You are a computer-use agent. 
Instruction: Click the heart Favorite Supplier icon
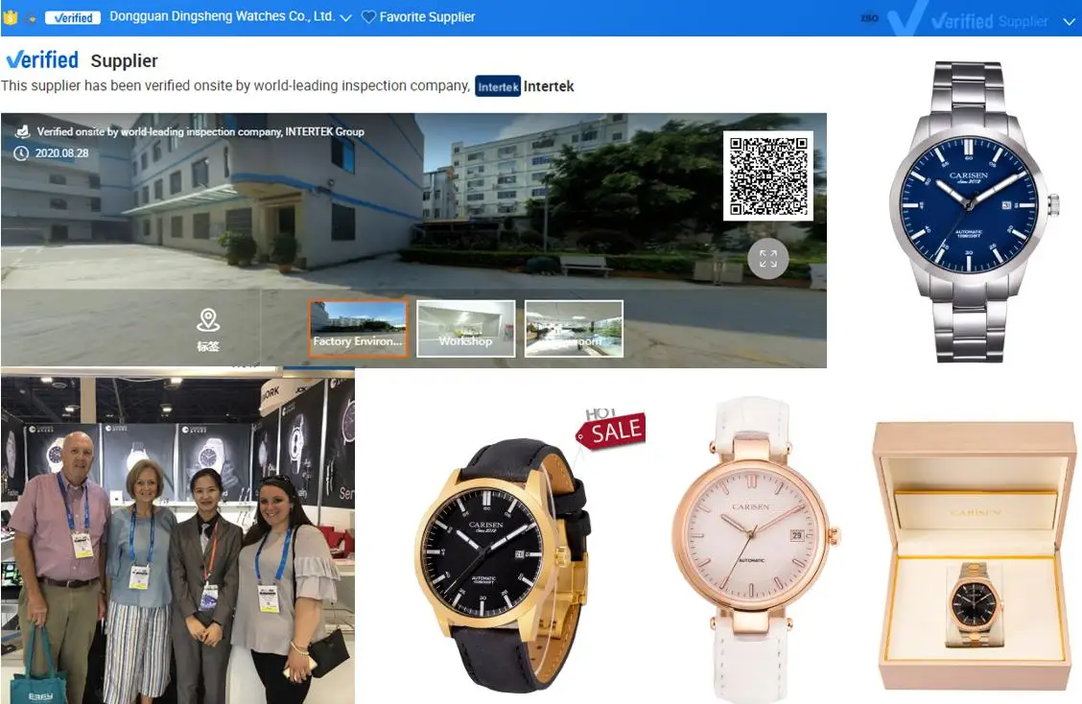368,17
